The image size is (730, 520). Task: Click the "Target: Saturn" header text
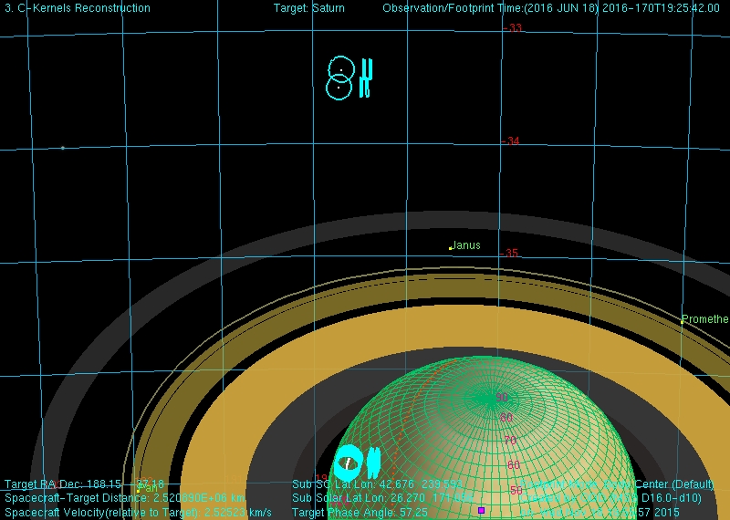[309, 8]
